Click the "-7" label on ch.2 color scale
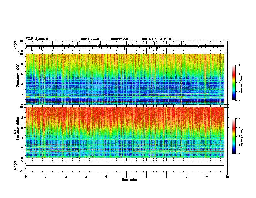This screenshot has height=198, width=256. tap(239, 154)
